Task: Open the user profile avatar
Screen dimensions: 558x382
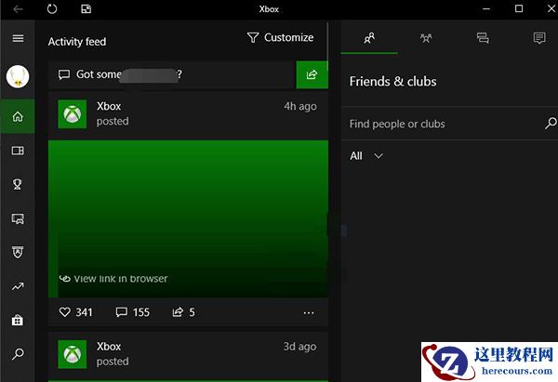Action: tap(18, 76)
